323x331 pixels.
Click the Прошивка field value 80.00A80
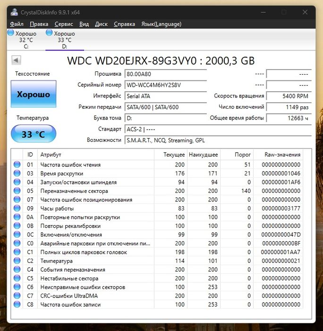click(x=166, y=74)
